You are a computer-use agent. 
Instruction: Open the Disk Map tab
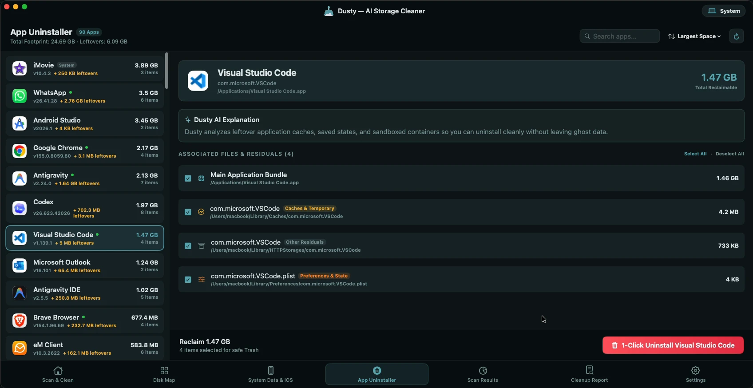164,374
